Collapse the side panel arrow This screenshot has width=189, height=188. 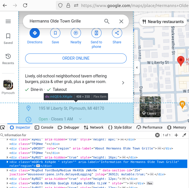coord(137,68)
